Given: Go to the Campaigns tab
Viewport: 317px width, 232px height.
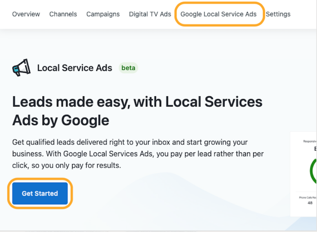Looking at the screenshot, I should pyautogui.click(x=103, y=14).
